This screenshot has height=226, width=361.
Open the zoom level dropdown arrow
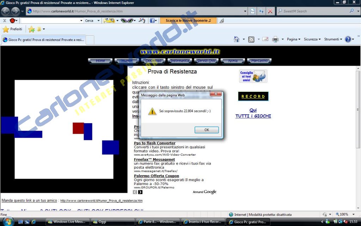click(x=353, y=214)
